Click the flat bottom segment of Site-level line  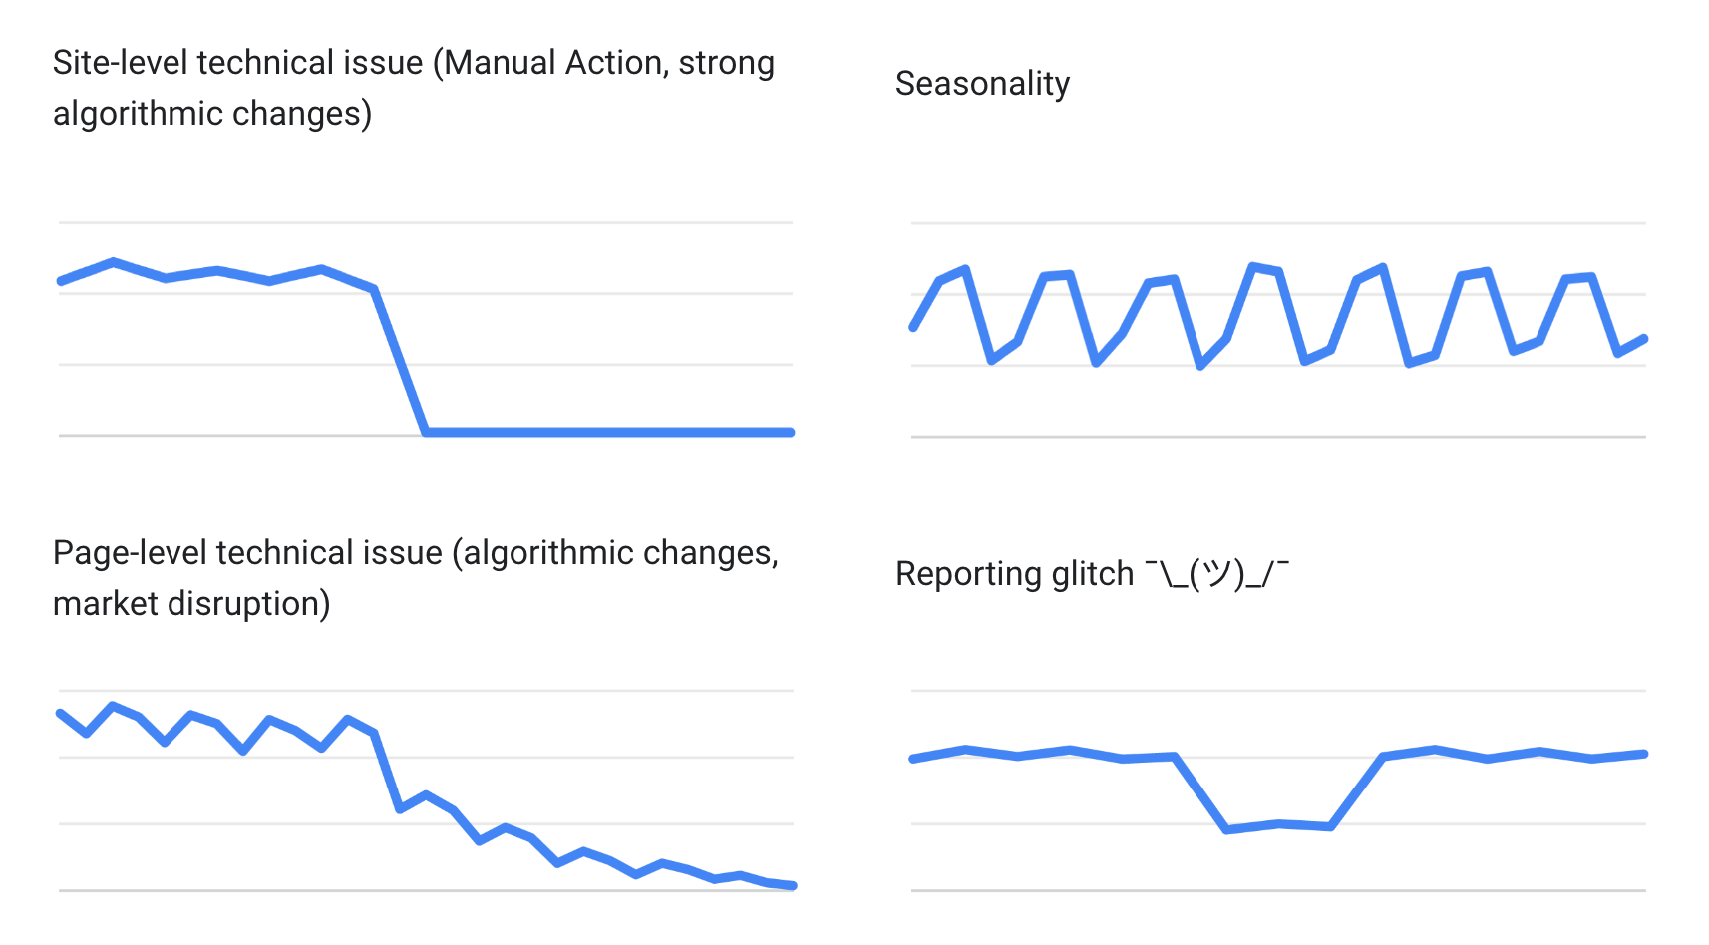(608, 432)
